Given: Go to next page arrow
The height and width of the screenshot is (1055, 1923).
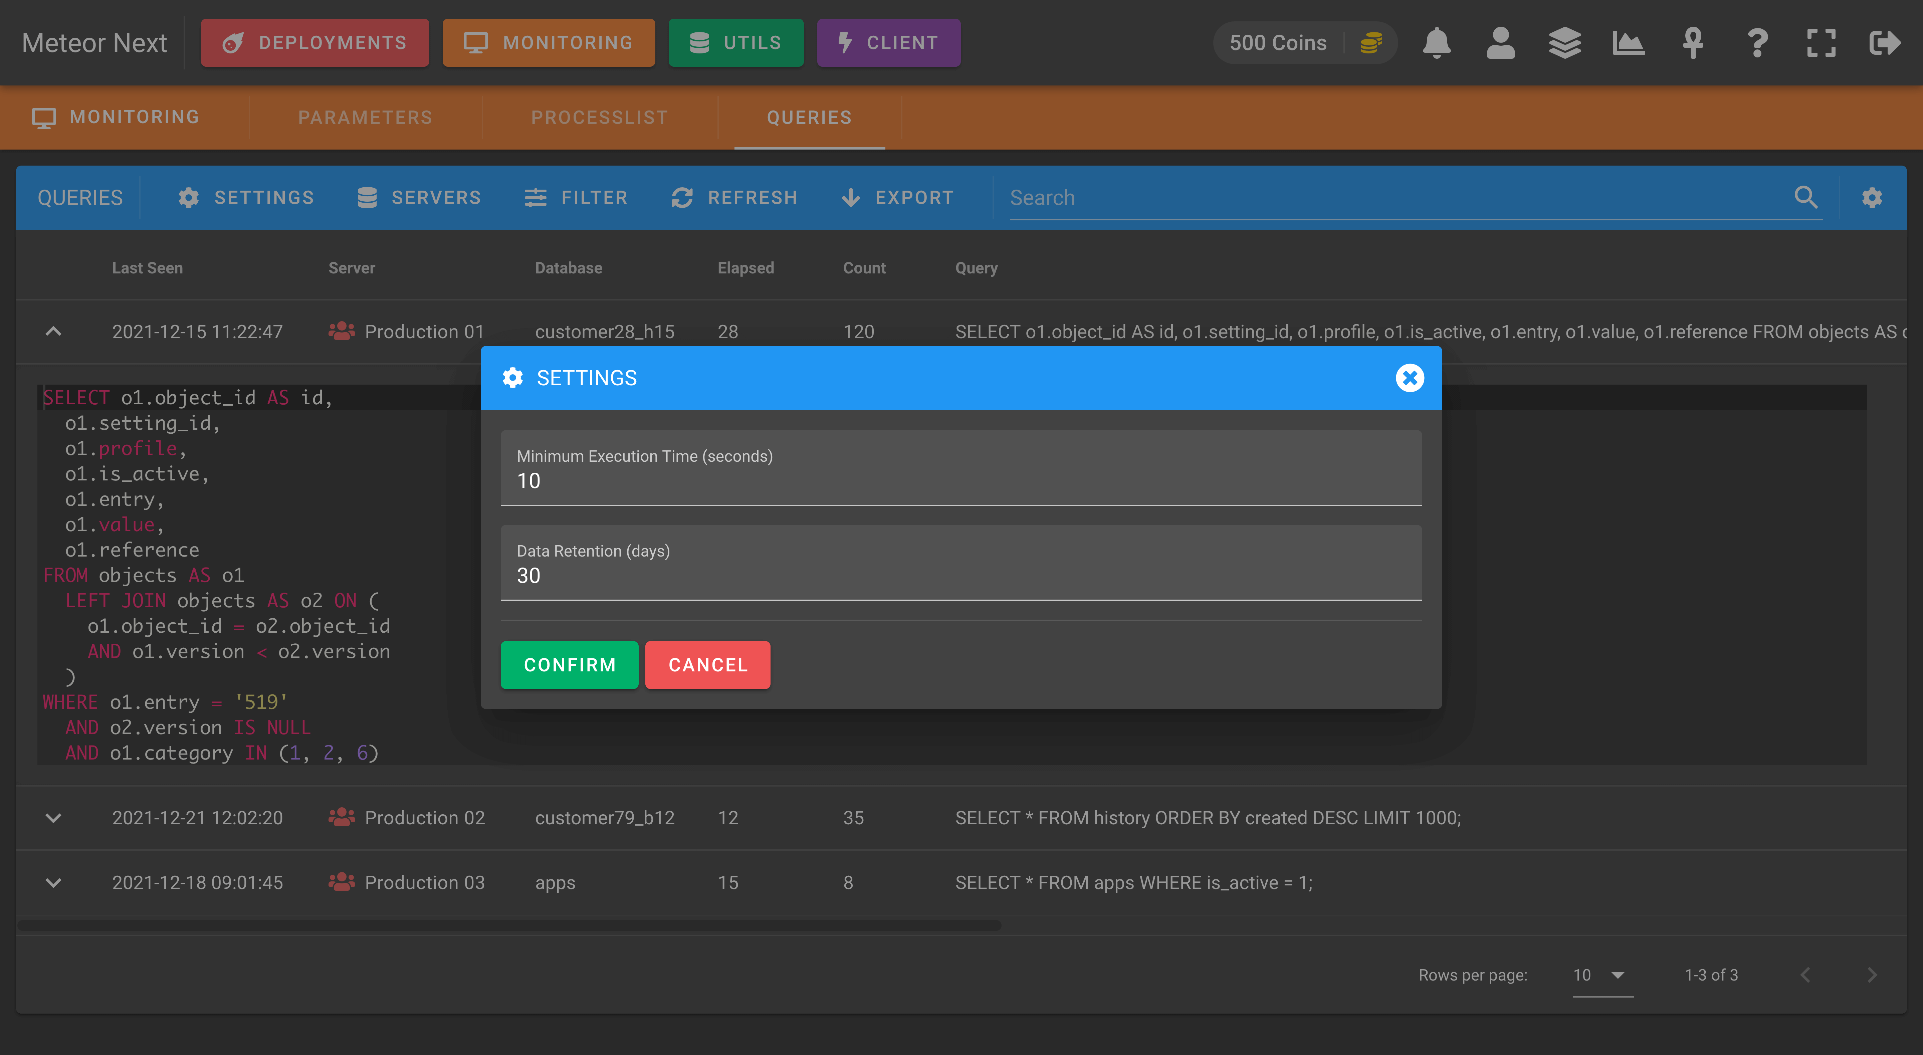Looking at the screenshot, I should [x=1872, y=975].
